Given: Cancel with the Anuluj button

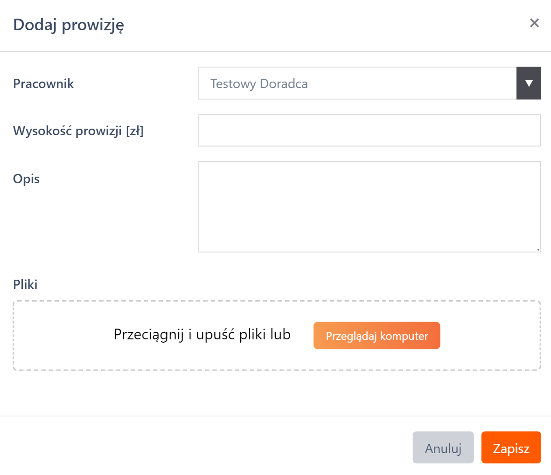Looking at the screenshot, I should (x=443, y=447).
